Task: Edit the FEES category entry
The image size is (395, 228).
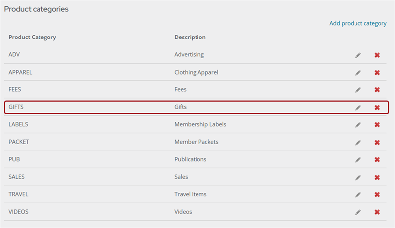Action: coord(358,90)
